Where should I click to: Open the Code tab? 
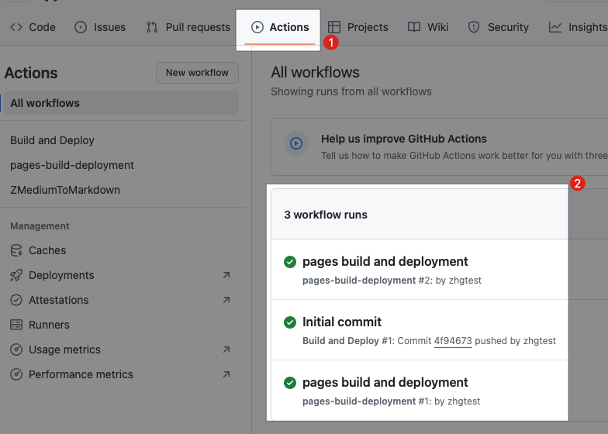pos(33,27)
